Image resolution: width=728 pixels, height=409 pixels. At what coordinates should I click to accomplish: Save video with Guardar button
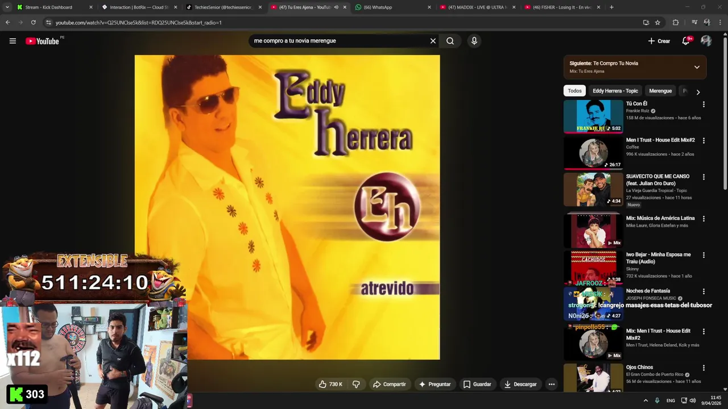click(x=477, y=384)
